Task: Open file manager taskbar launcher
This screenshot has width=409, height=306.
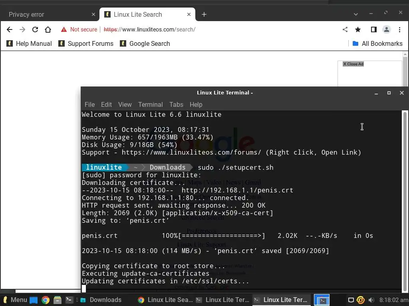Action: pyautogui.click(x=58, y=300)
